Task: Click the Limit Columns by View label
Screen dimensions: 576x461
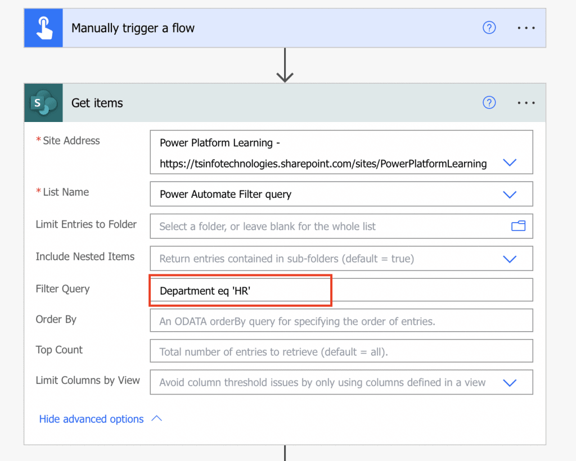Action: [x=88, y=380]
